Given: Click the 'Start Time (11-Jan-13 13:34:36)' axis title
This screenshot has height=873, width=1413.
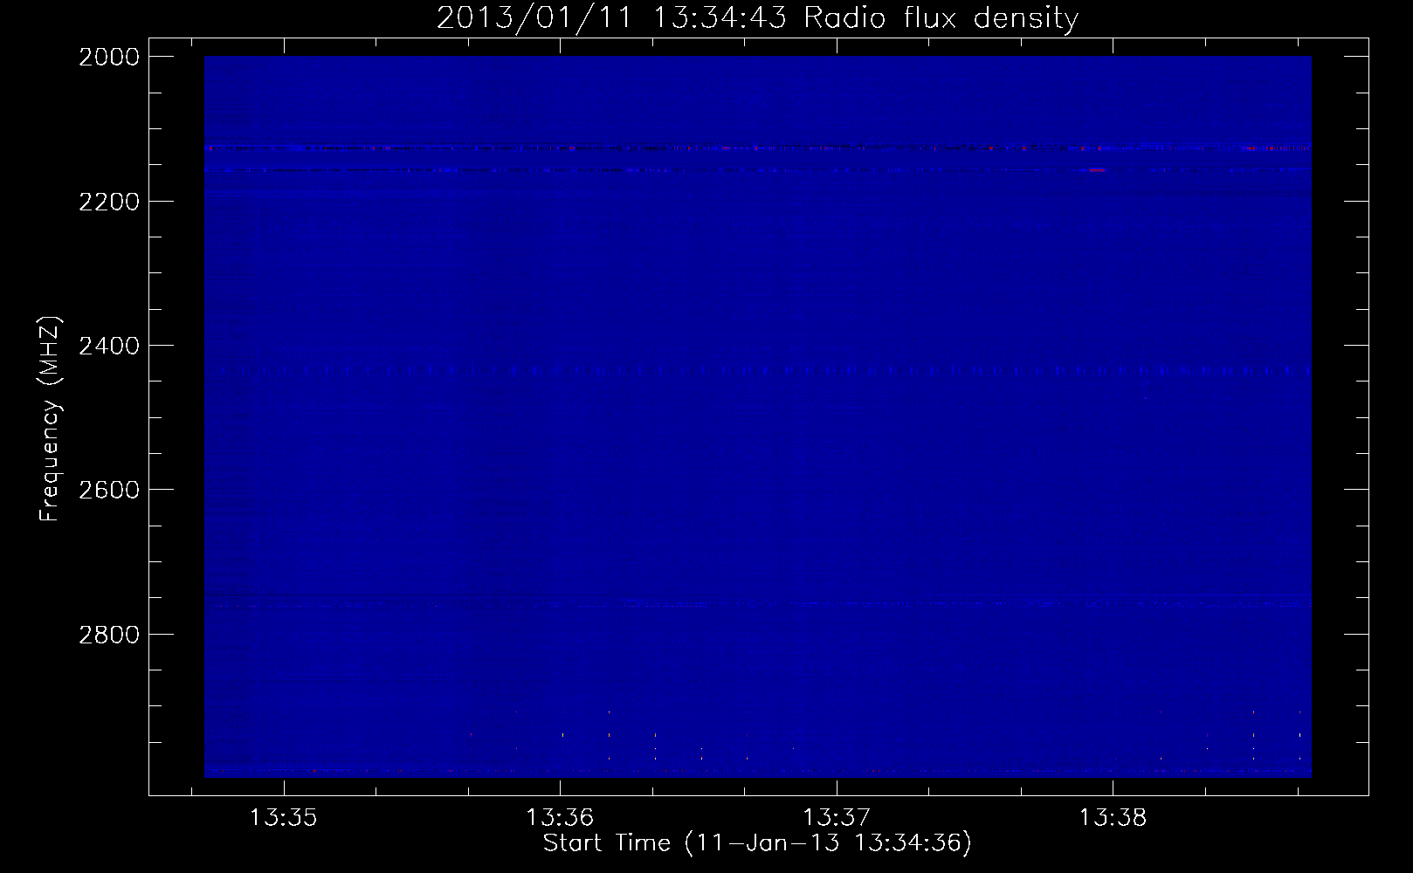Looking at the screenshot, I should point(757,843).
